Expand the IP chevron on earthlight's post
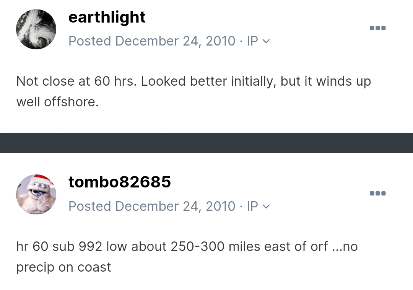Image resolution: width=413 pixels, height=290 pixels. 266,41
